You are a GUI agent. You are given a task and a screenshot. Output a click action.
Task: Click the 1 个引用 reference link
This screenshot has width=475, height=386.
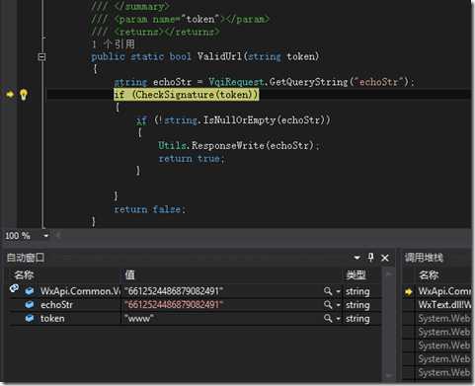point(113,44)
